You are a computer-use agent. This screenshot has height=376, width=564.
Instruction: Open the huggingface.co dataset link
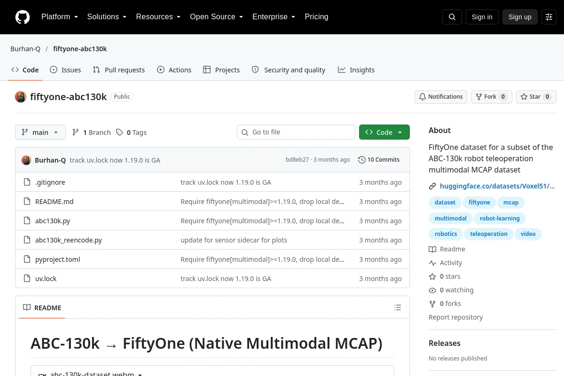point(497,186)
